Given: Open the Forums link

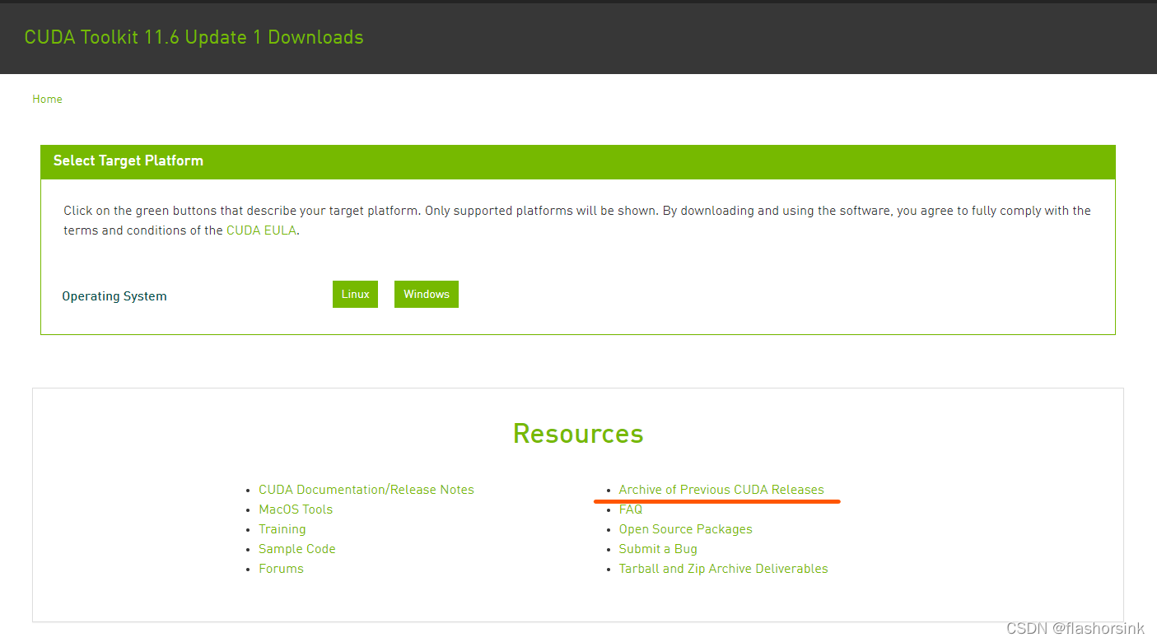Looking at the screenshot, I should (281, 568).
